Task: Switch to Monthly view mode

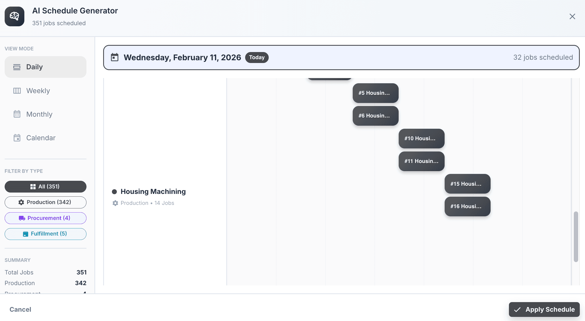Action: pos(45,114)
